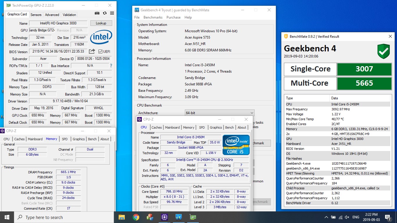Viewport: 397px width, 223px height.
Task: Click the Multi-Core score 5665
Action: point(364,83)
